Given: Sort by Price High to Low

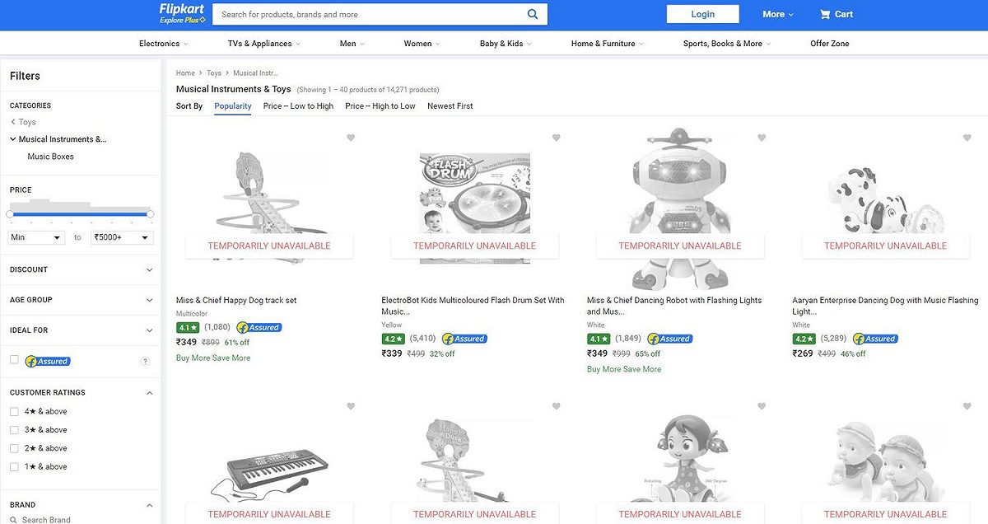Looking at the screenshot, I should (x=380, y=106).
